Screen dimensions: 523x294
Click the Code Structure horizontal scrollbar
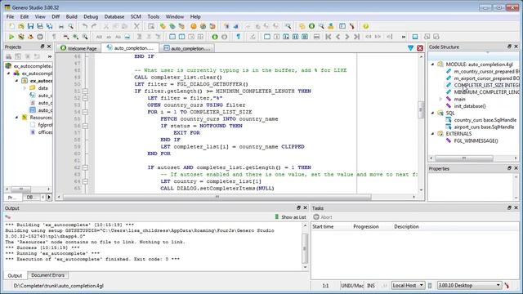tap(464, 158)
